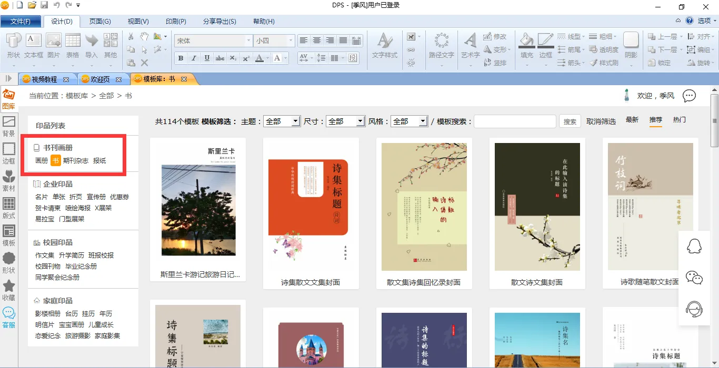719x368 pixels.
Task: Expand the 尺寸 size filter dropdown
Action: click(x=360, y=121)
